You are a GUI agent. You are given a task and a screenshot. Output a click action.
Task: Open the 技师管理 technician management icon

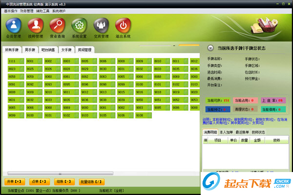(35, 28)
